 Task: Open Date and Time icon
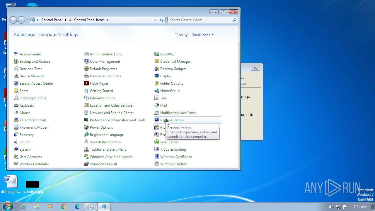16,69
